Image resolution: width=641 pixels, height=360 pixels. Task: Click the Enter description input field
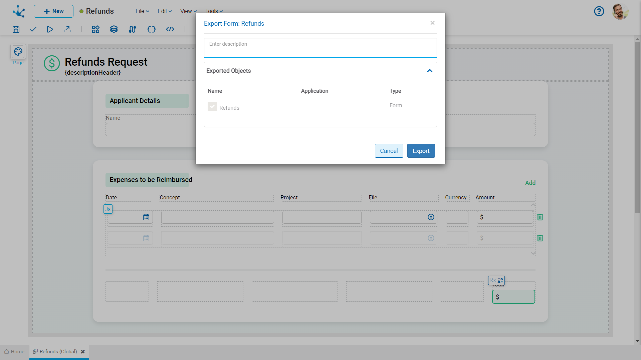[x=320, y=47]
